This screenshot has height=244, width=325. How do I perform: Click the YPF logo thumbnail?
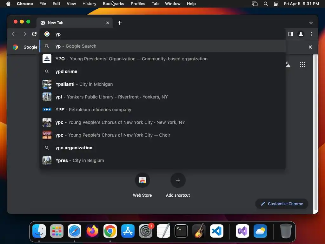47,110
